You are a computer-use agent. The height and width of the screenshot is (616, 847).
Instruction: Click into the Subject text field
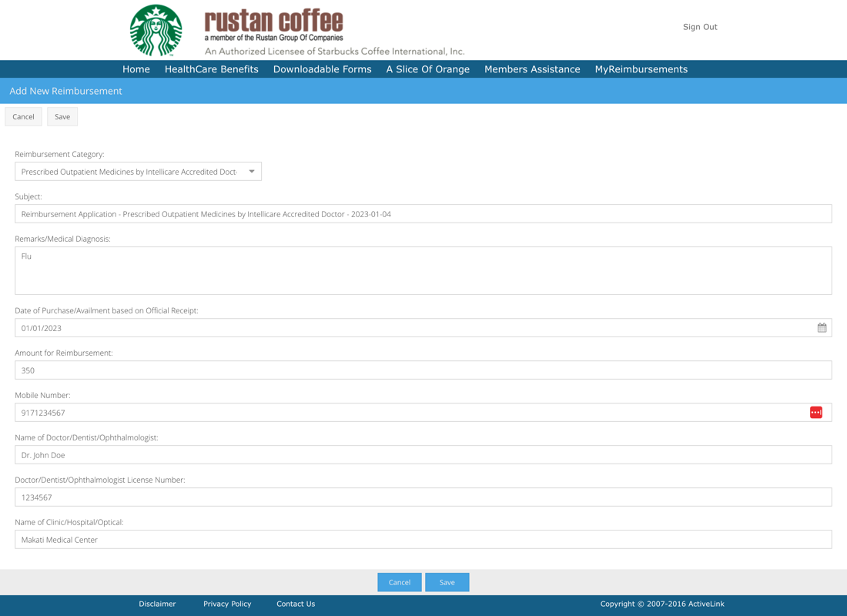coord(423,214)
